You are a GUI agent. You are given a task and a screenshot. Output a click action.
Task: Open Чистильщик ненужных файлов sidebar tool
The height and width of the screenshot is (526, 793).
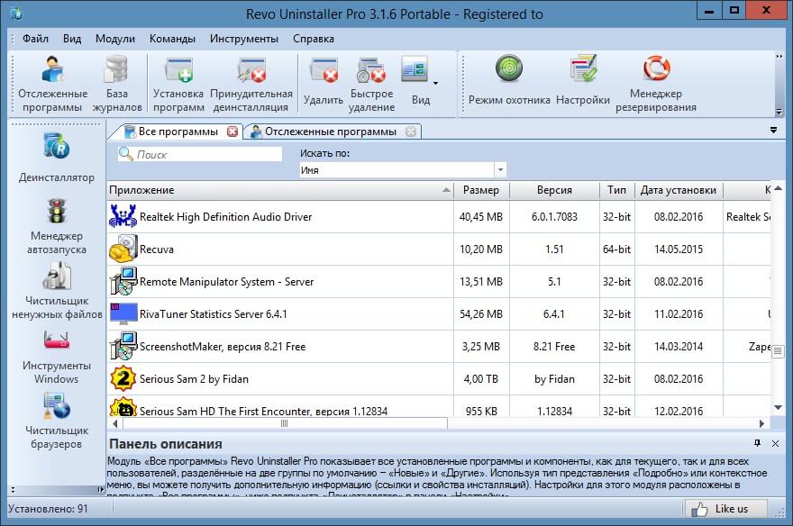tap(57, 292)
